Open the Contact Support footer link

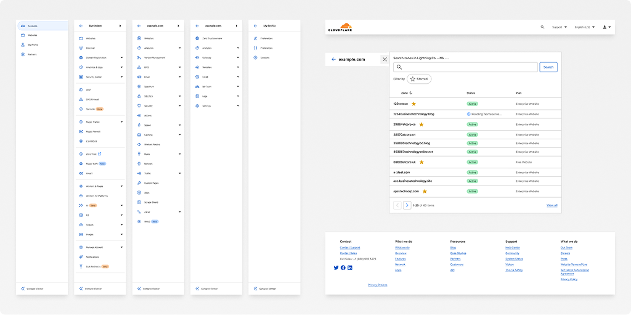350,248
